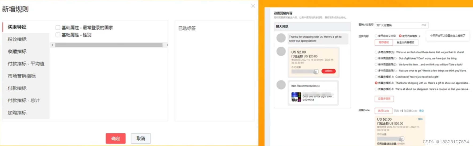Close the 新增规则 dialog with the X

tap(253, 6)
